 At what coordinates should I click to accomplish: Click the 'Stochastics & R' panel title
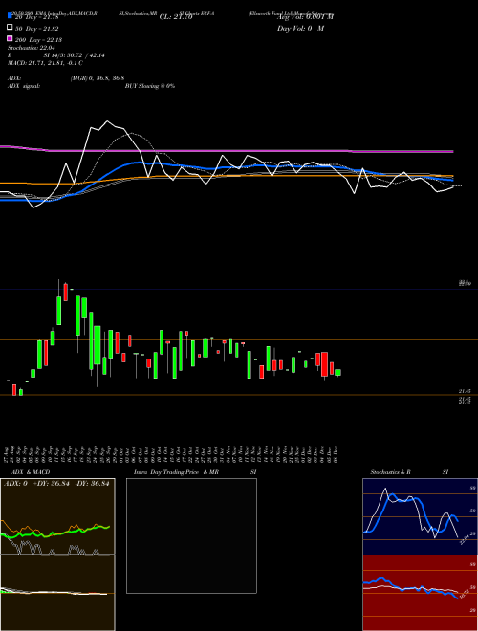coord(390,472)
